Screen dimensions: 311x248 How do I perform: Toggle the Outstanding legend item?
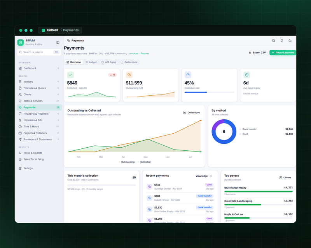(127, 162)
